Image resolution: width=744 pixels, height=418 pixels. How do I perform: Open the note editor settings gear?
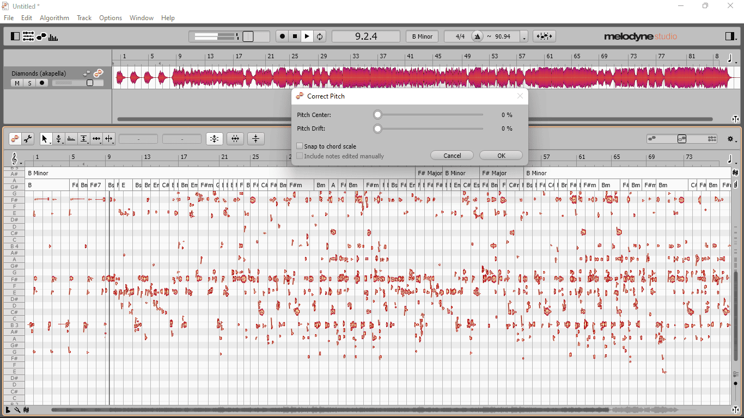[732, 139]
